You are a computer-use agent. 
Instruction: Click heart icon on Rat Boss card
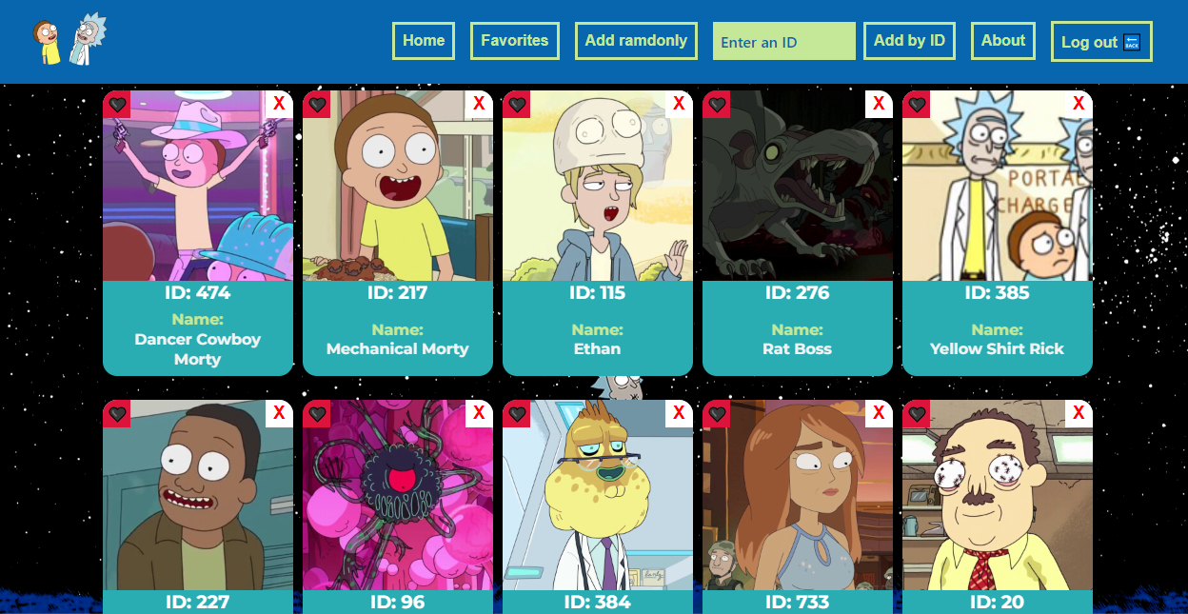[717, 104]
